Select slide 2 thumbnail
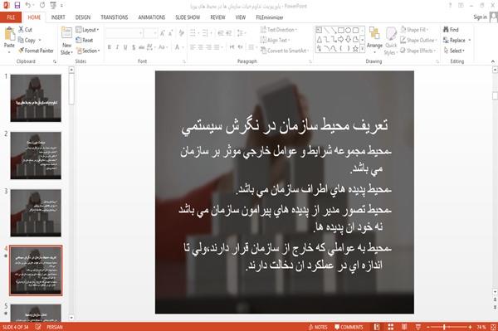Viewport: 498px width, 331px height. (36, 155)
